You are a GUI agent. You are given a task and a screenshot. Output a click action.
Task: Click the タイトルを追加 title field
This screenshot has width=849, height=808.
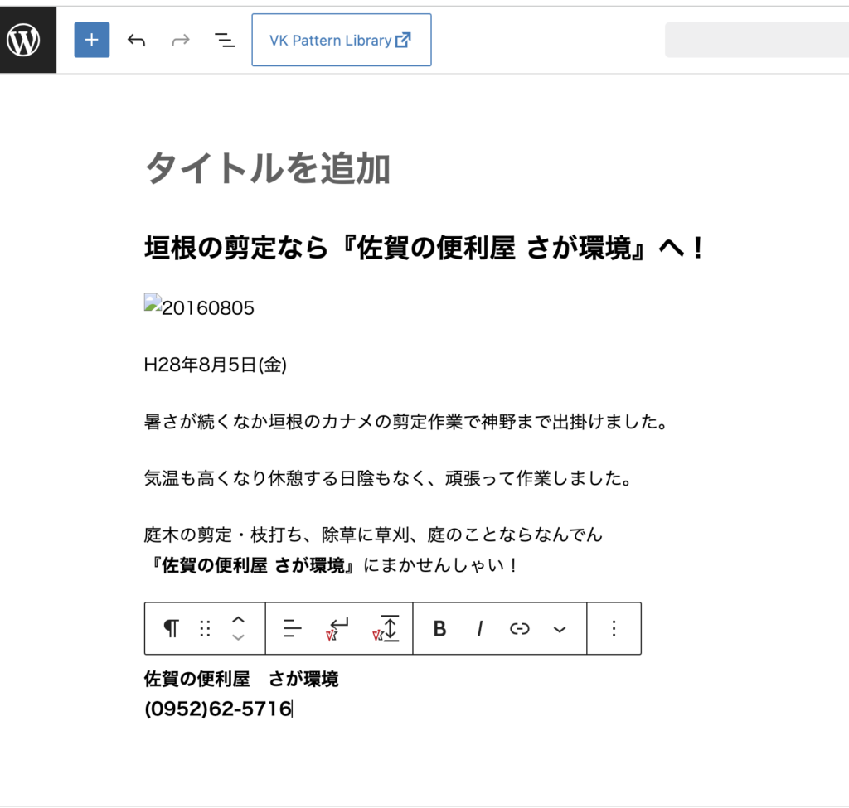click(x=267, y=169)
